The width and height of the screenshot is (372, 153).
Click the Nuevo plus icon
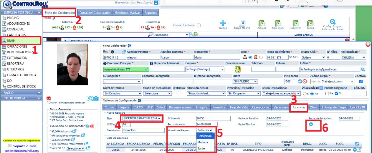pos(223,23)
